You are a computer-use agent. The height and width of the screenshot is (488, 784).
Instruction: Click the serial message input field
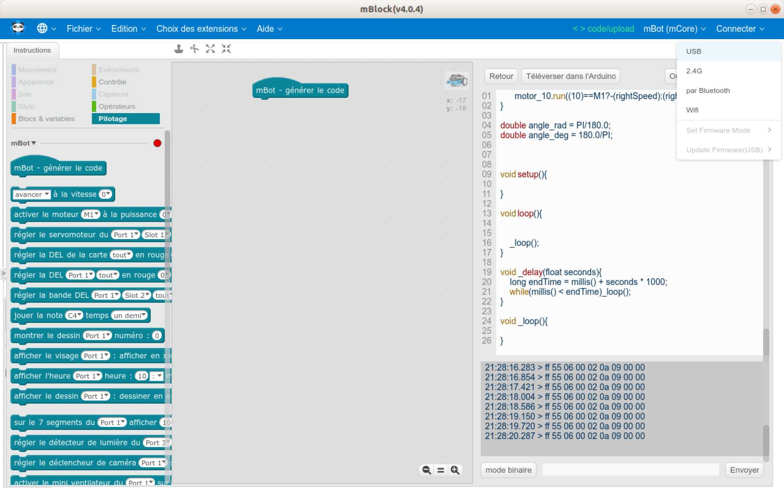[x=630, y=470]
